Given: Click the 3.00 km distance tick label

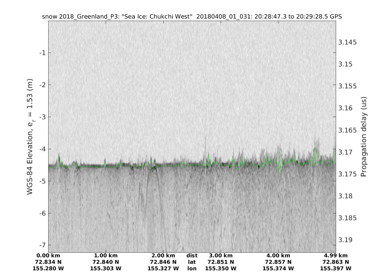Looking at the screenshot, I should pos(221,255).
